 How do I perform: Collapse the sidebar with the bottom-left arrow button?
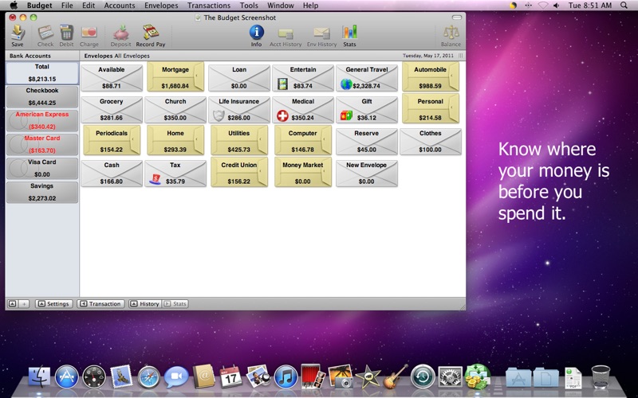(x=12, y=304)
